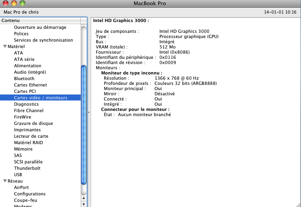Click the Miroir value Désactivé
This screenshot has height=207, width=301.
165,94
